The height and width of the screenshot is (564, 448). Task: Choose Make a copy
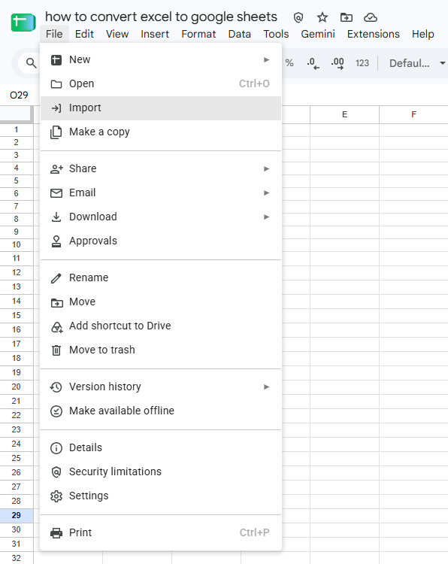[x=161, y=132]
